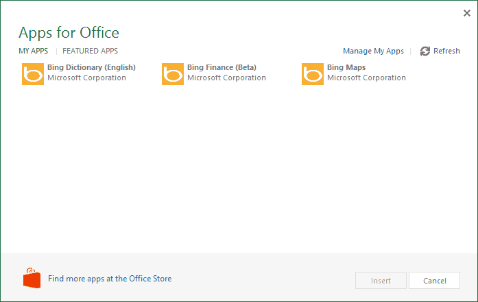This screenshot has height=302, width=478.
Task: Click the Refresh link text
Action: click(x=446, y=51)
